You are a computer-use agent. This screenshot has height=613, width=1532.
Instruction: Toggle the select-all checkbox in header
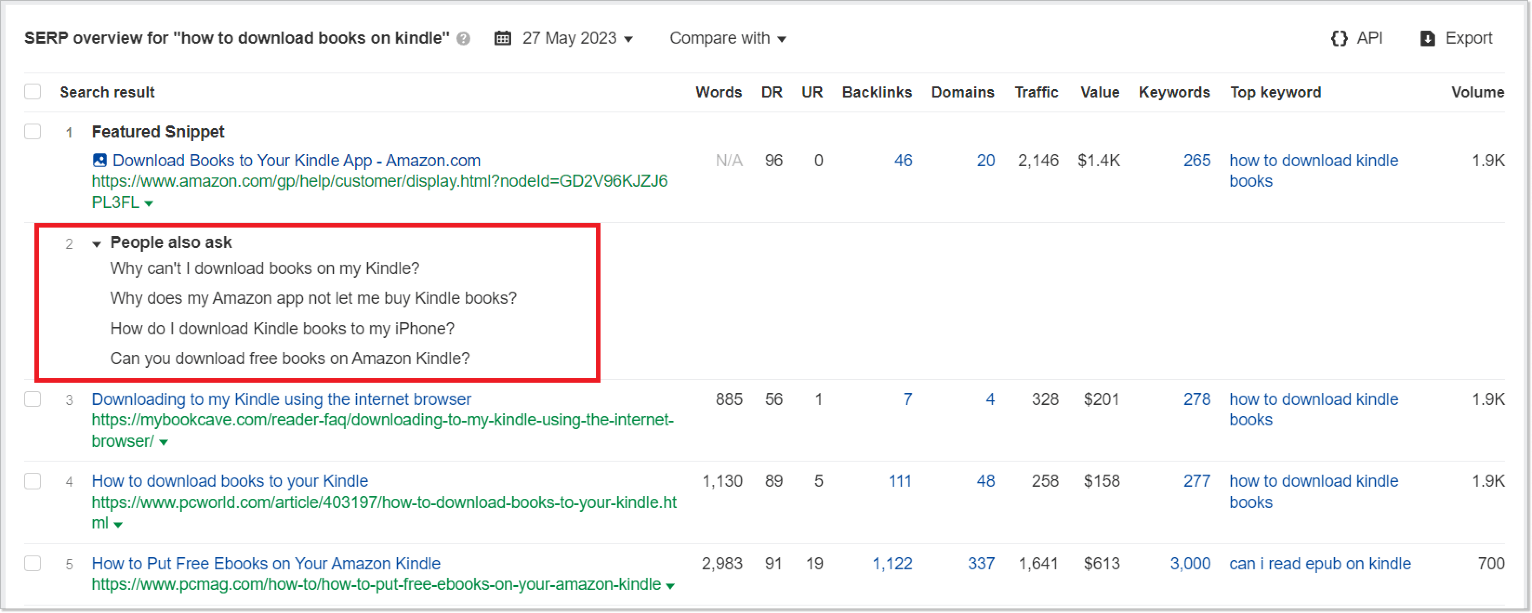[33, 92]
